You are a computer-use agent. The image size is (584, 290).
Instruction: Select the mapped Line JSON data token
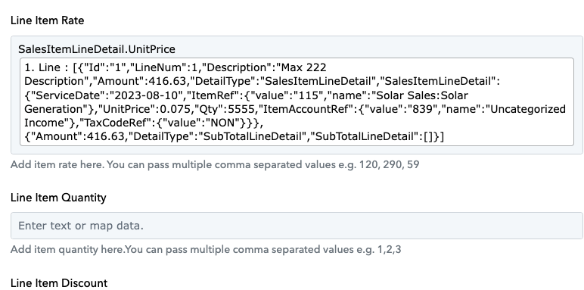(x=297, y=101)
